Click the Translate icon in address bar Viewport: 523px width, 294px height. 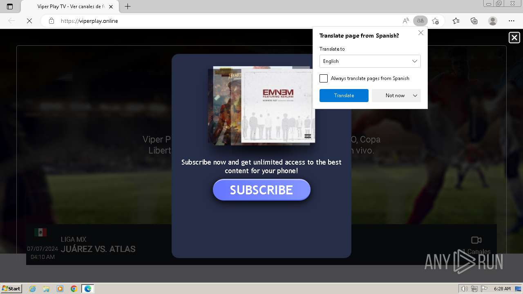pyautogui.click(x=420, y=21)
